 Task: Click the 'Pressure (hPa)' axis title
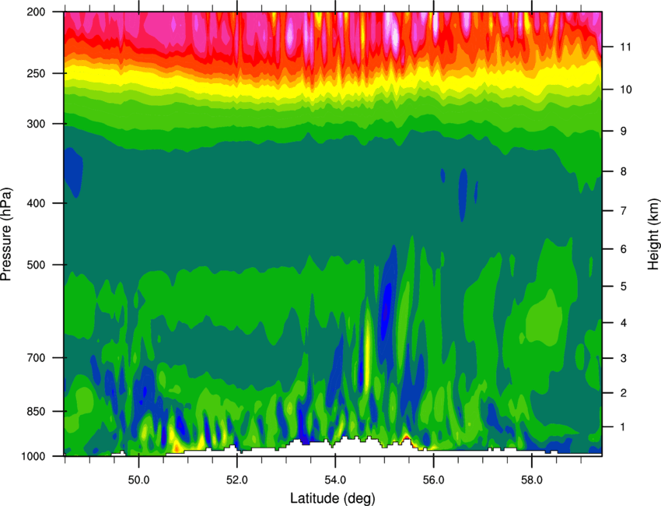[x=6, y=234]
